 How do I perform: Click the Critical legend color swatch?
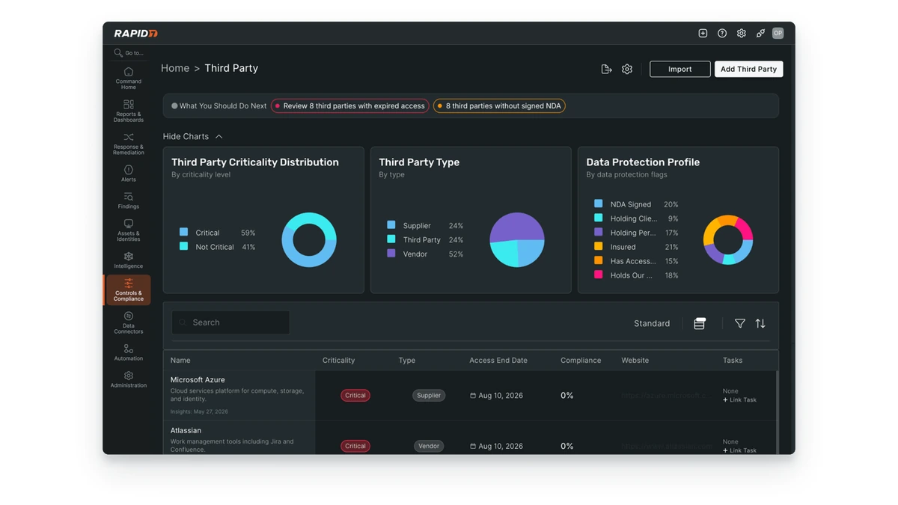pos(183,232)
